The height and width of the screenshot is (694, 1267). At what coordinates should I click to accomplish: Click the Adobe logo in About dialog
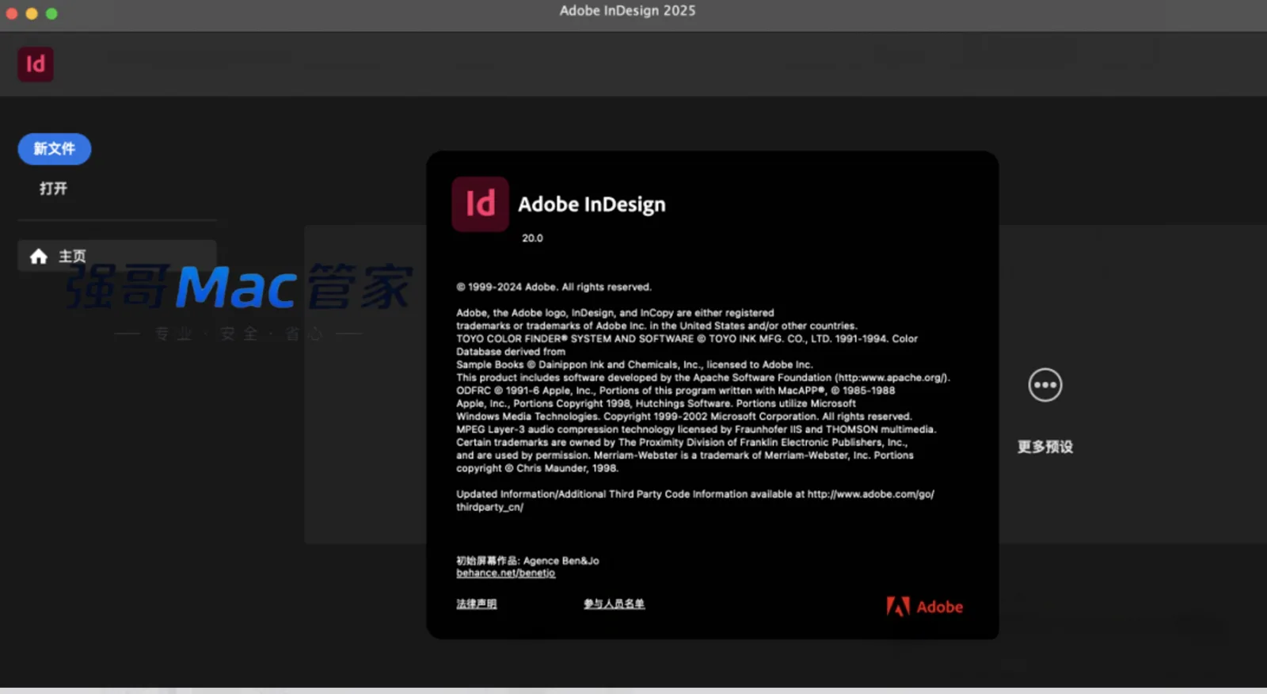pyautogui.click(x=925, y=607)
